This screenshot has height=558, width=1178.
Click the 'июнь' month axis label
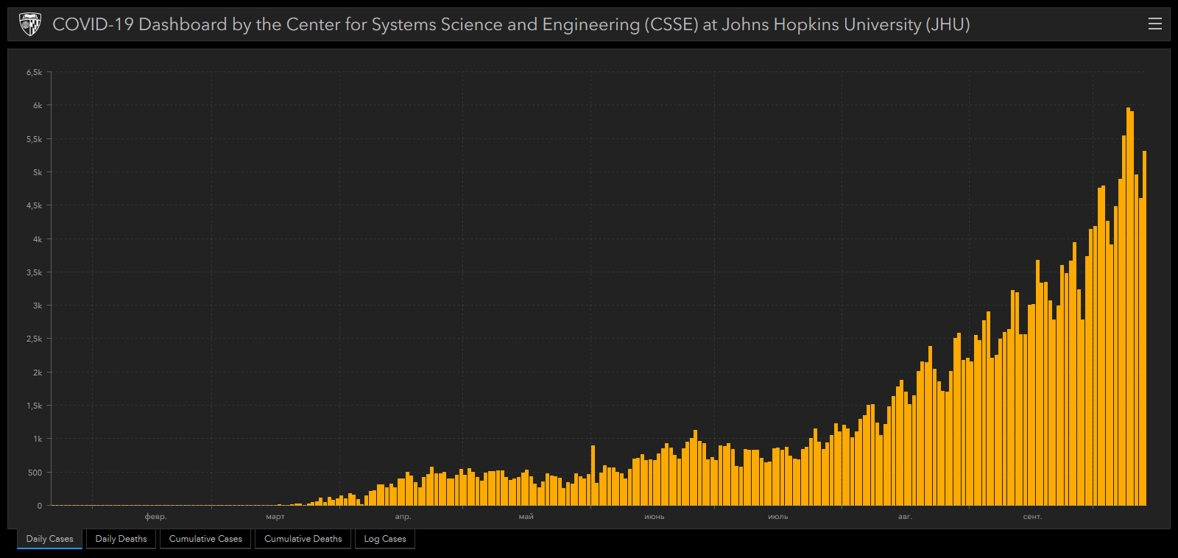click(655, 517)
